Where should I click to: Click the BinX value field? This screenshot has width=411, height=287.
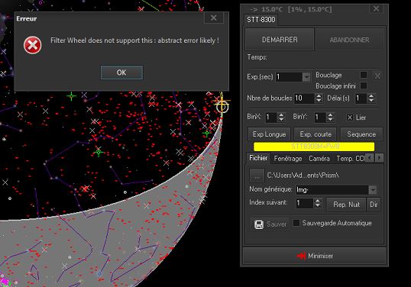pos(271,117)
